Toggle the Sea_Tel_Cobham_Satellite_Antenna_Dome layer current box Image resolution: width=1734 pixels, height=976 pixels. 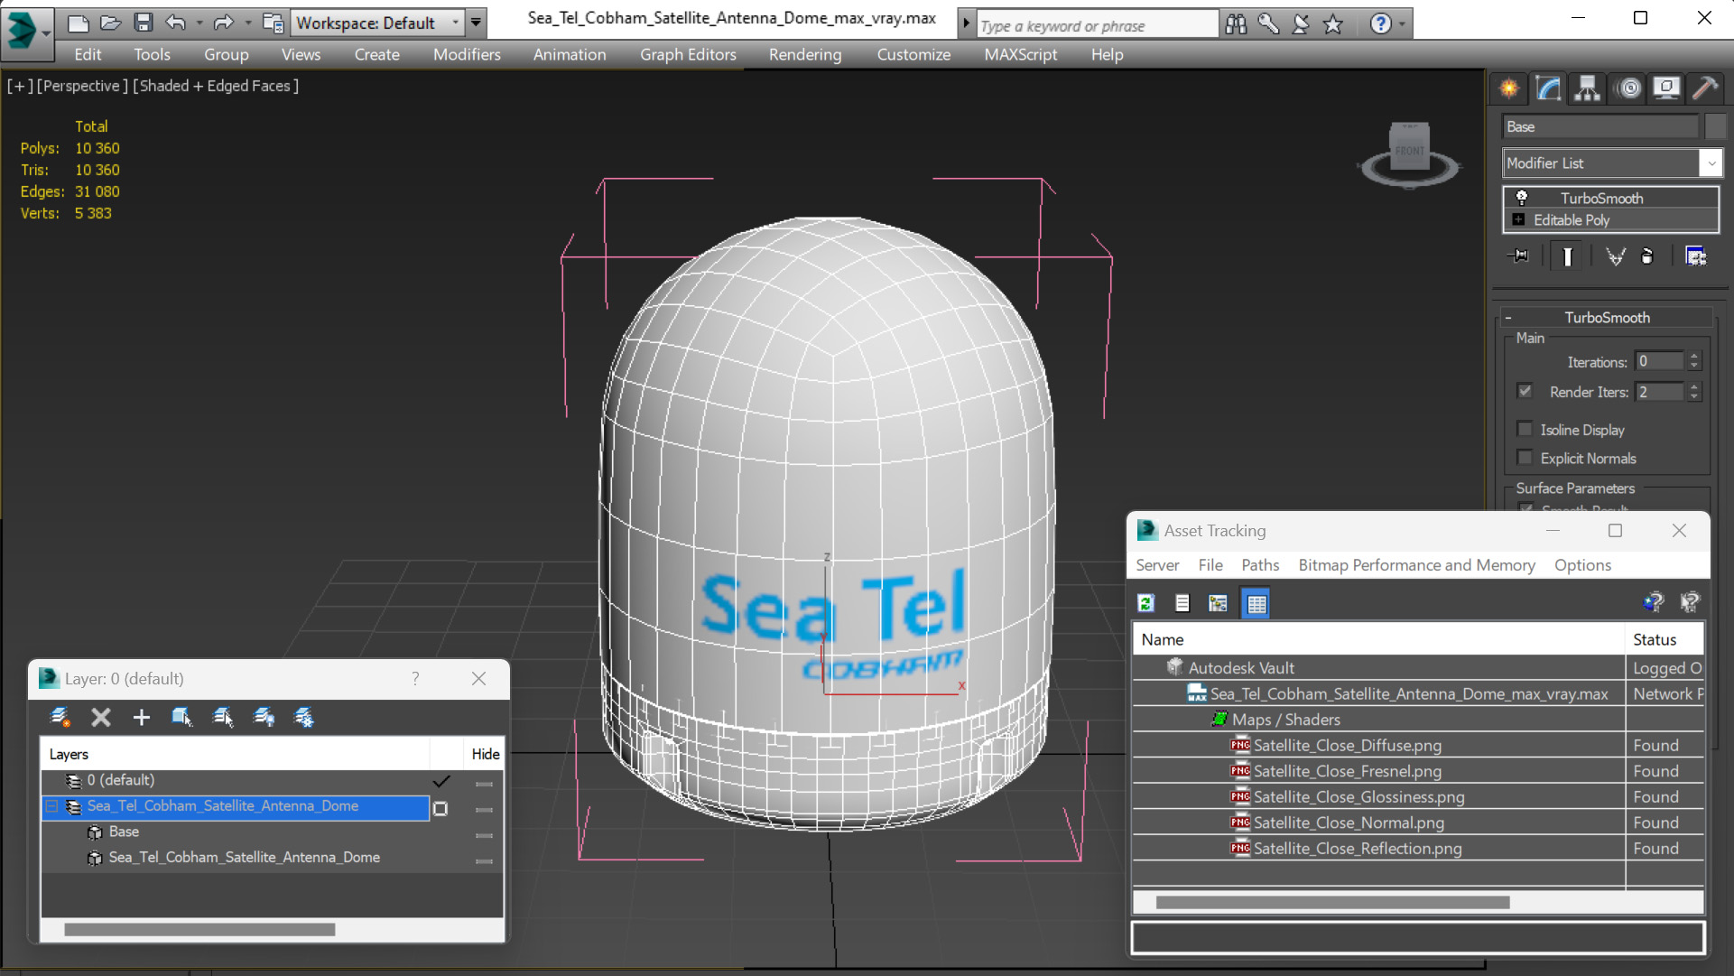coord(440,808)
